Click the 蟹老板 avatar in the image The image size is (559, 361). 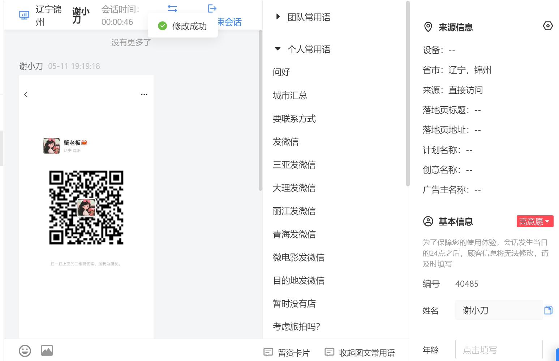[x=52, y=146]
